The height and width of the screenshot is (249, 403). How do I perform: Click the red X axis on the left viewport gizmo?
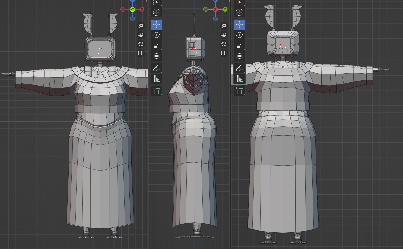click(142, 9)
